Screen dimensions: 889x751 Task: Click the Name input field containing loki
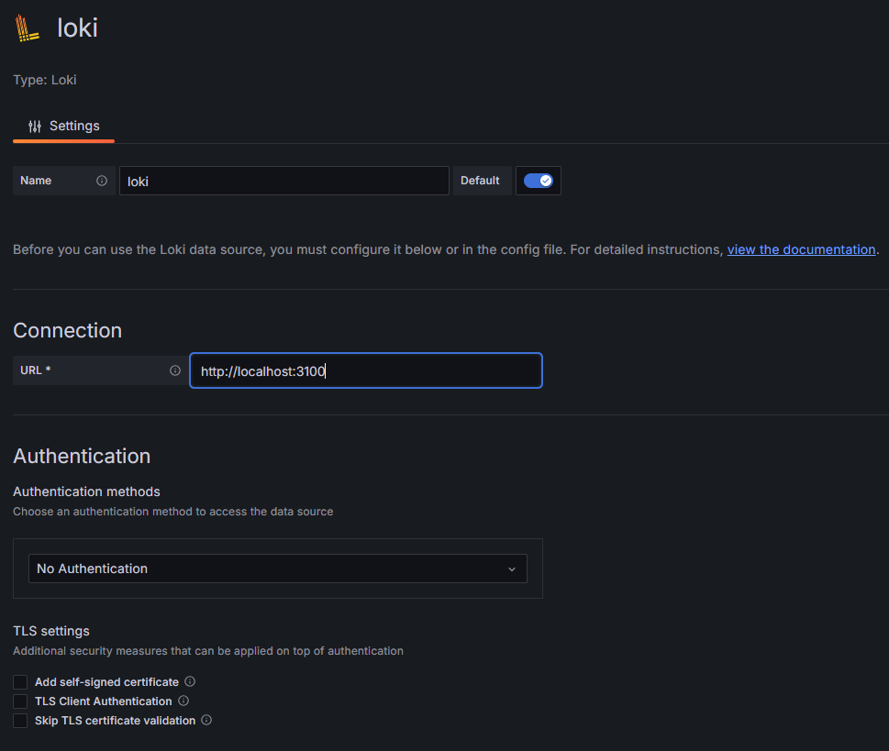[x=284, y=181]
